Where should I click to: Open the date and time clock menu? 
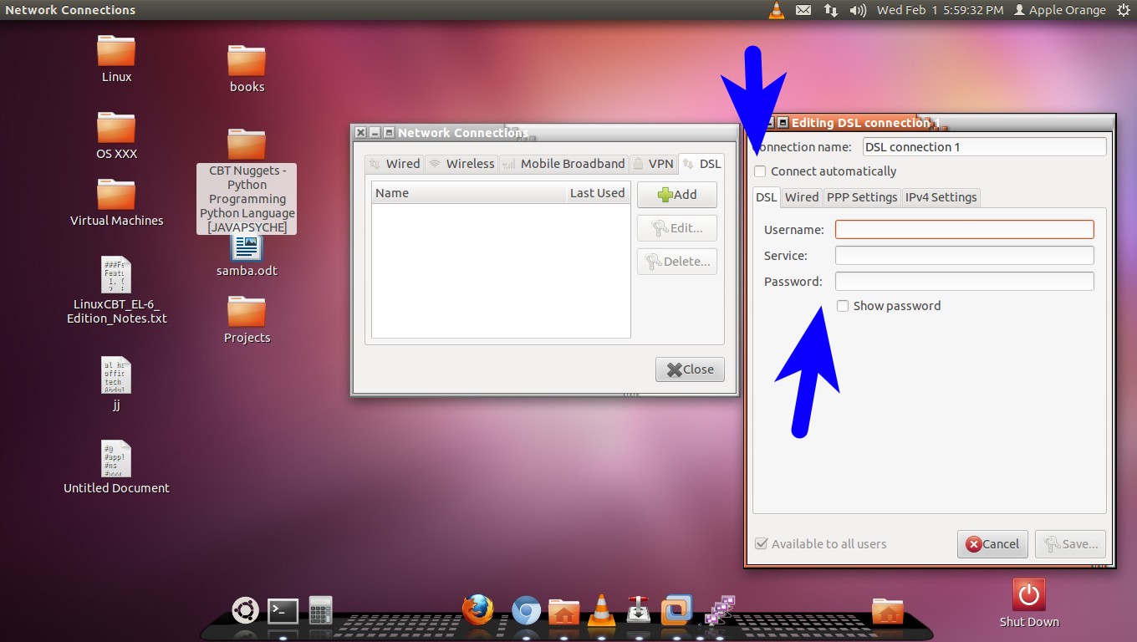(941, 10)
